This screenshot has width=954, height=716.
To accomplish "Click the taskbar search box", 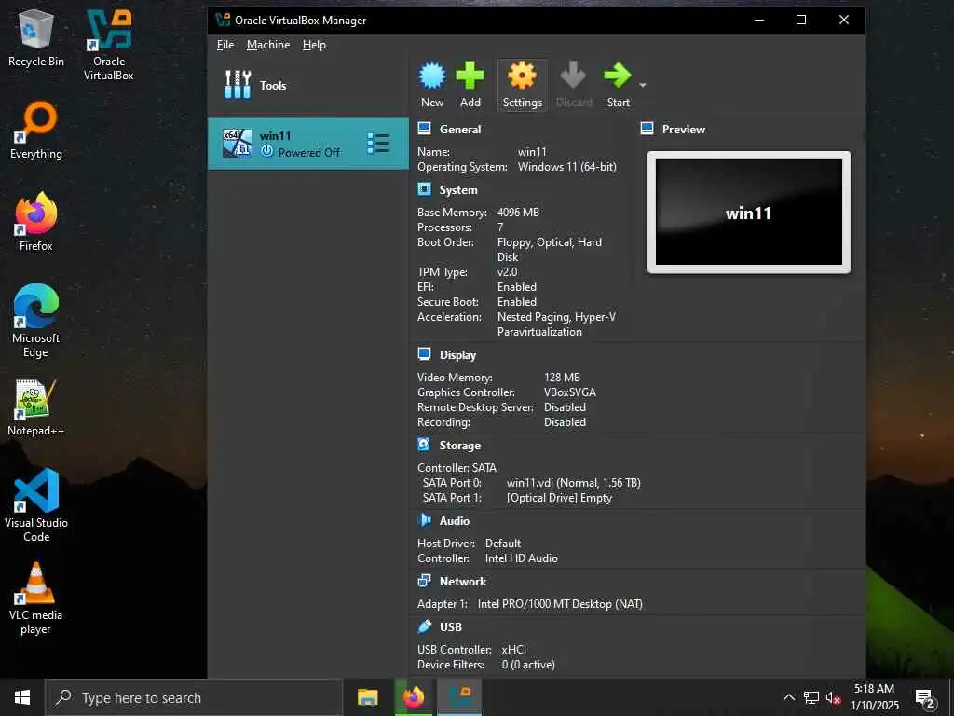I will [194, 697].
